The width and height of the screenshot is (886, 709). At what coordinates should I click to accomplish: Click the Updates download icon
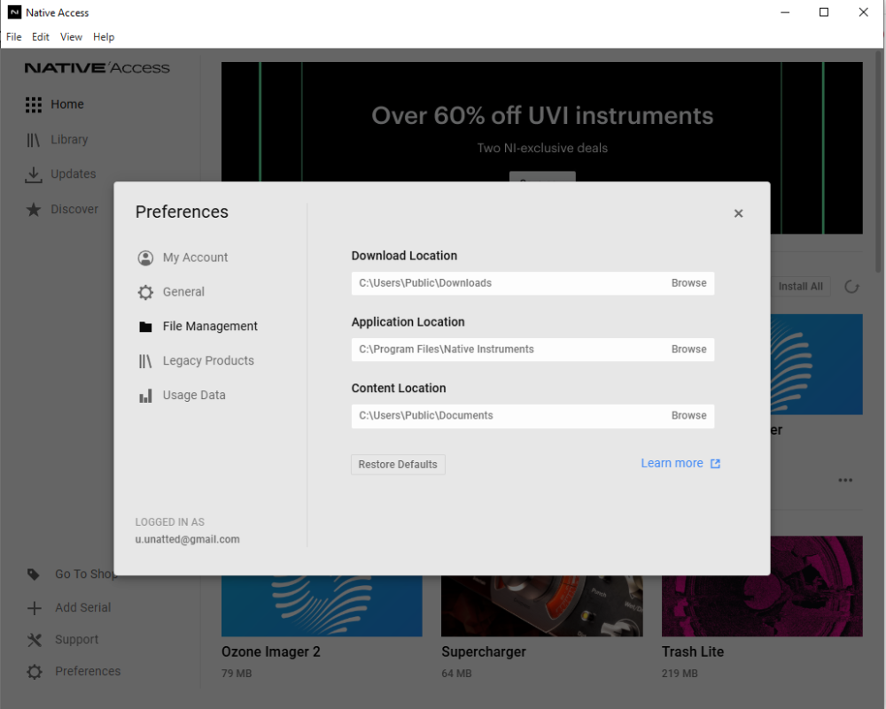click(34, 174)
